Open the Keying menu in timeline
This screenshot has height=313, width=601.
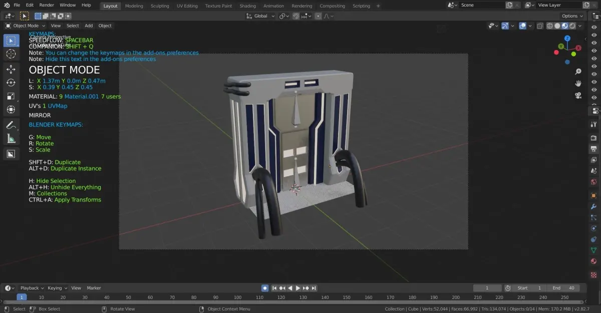pos(57,288)
